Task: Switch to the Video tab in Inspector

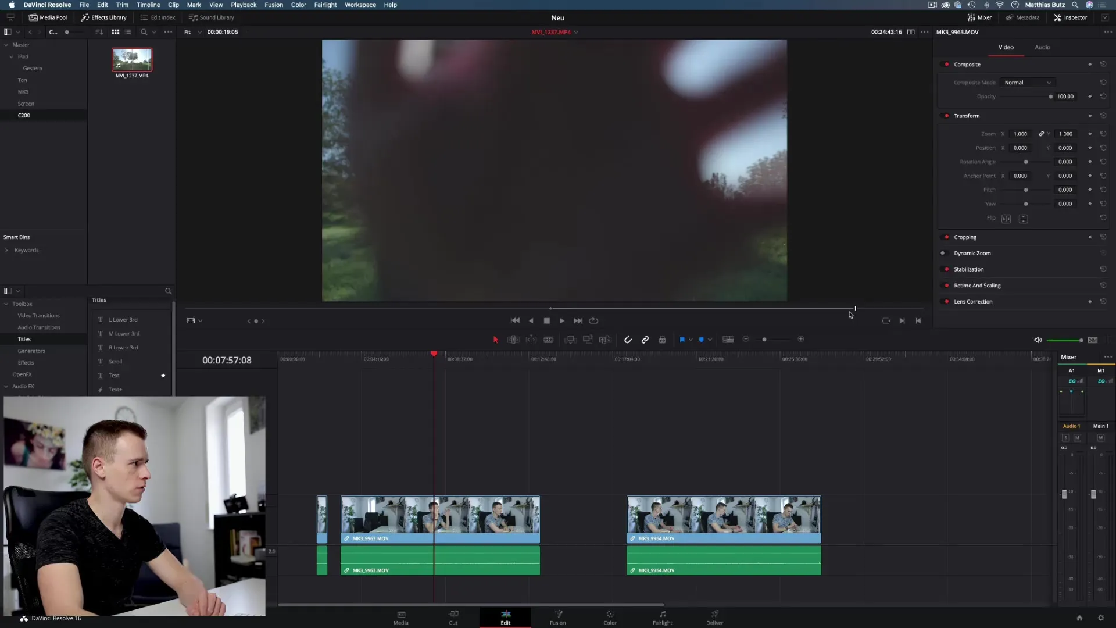Action: tap(1006, 47)
